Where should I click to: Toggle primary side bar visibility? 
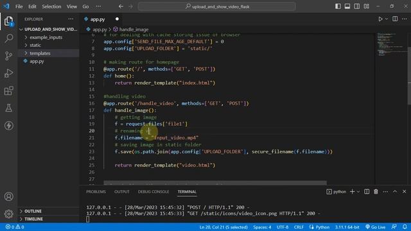click(x=338, y=6)
